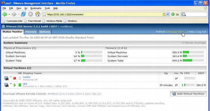The width and height of the screenshot is (210, 111).
Task: Click the Display Name column header
Action: coord(33,73)
